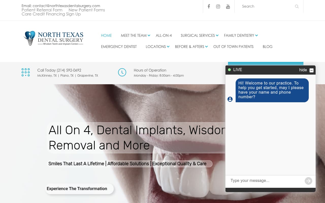Open the Blog page
This screenshot has height=203, width=325.
tap(268, 47)
